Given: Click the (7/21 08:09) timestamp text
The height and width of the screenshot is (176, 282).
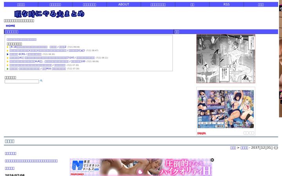Looking at the screenshot, I should point(92,61).
